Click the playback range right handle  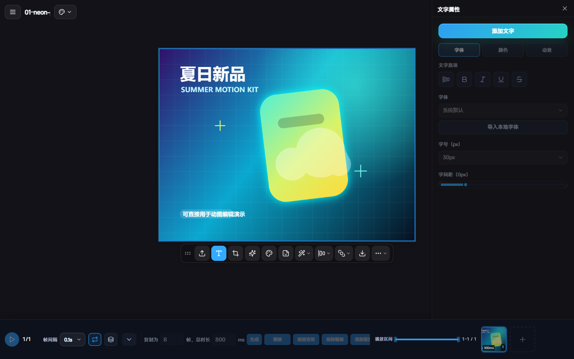point(458,339)
